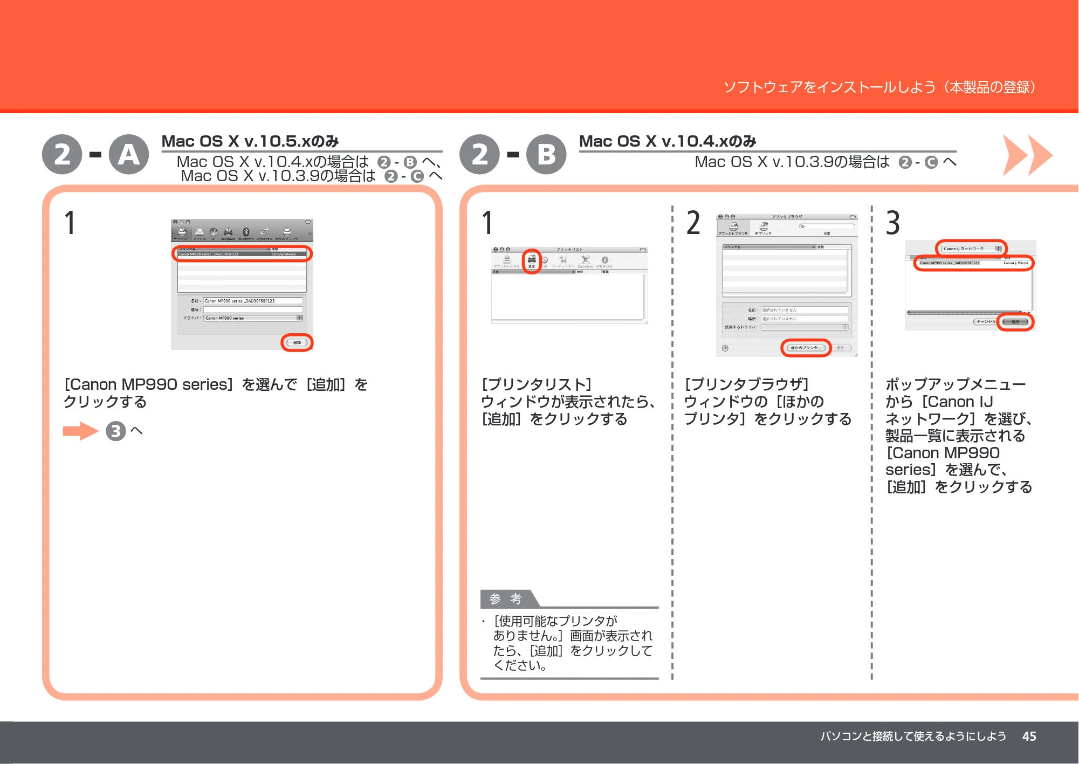The height and width of the screenshot is (764, 1079).
Task: Click the ColorSync icon in プリンタリスト toolbar
Action: point(586,261)
